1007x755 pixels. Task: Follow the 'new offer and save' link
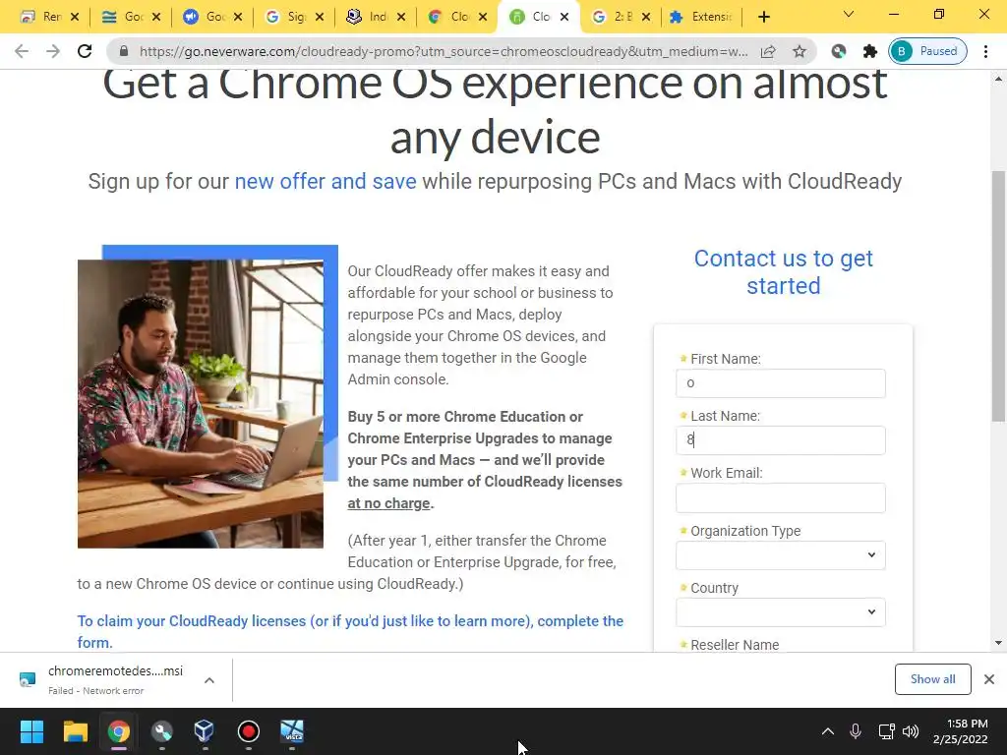point(326,181)
